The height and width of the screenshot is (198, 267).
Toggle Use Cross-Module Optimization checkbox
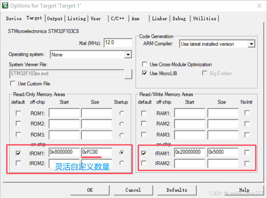coord(144,64)
